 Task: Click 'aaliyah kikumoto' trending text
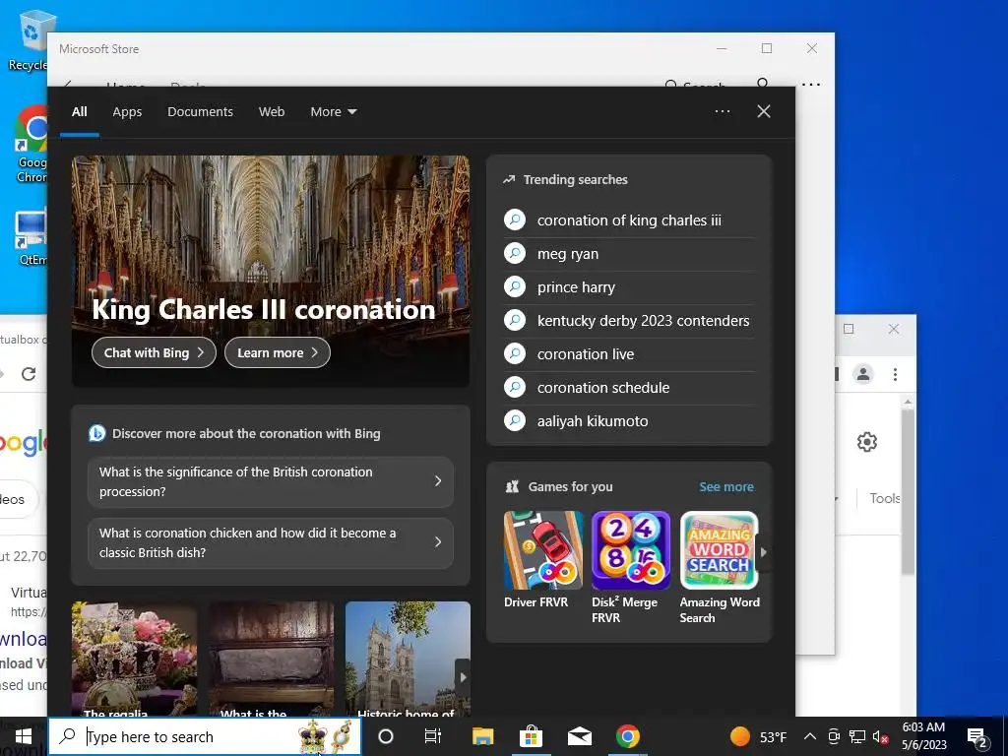592,421
